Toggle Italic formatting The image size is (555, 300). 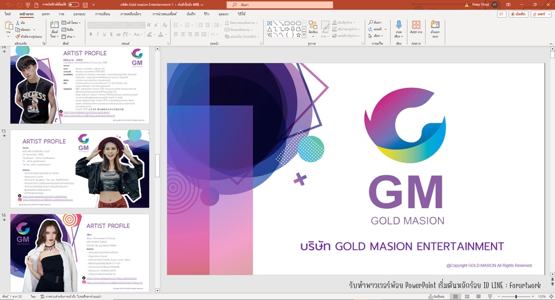point(98,34)
